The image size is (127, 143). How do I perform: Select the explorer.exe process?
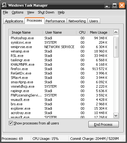[x=61, y=108]
